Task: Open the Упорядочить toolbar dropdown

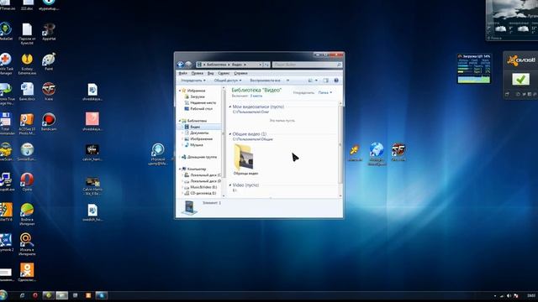Action: tap(193, 81)
